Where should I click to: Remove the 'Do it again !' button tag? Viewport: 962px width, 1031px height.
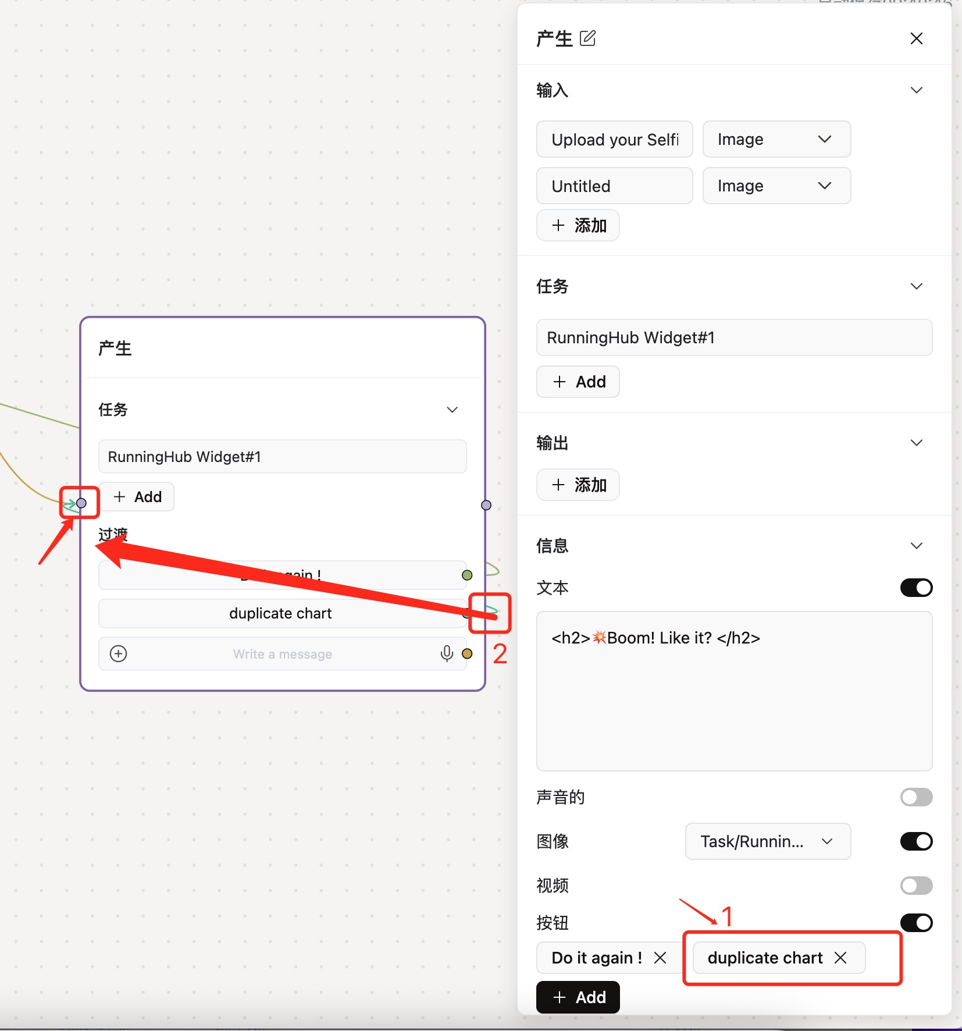click(660, 958)
